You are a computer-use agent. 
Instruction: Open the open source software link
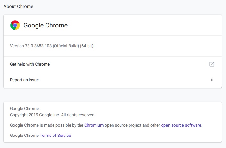click(x=181, y=125)
